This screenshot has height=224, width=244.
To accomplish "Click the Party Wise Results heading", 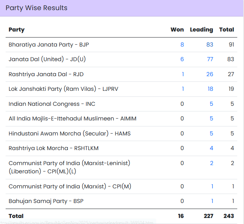I will [x=36, y=8].
